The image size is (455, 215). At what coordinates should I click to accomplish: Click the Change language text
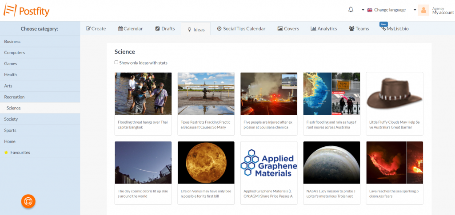pyautogui.click(x=390, y=10)
